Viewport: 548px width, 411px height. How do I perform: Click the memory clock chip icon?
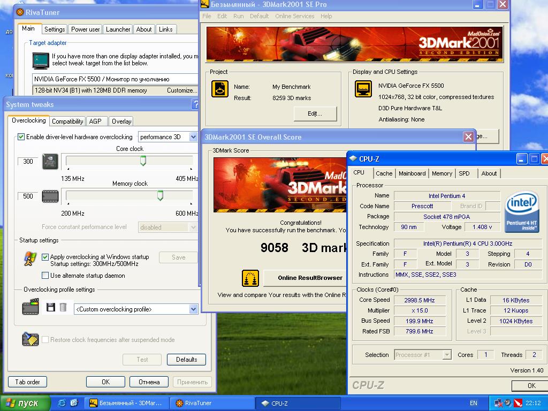coord(50,196)
